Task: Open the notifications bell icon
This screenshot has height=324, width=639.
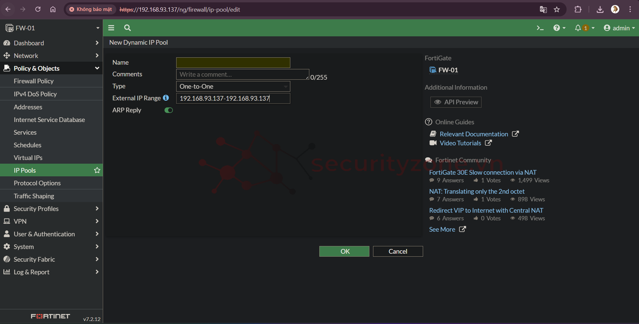Action: [578, 28]
